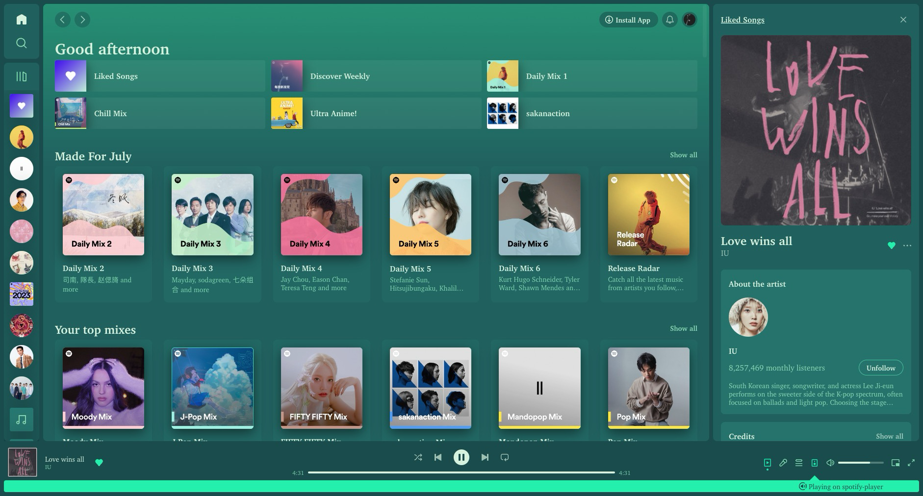The width and height of the screenshot is (923, 496).
Task: Open the Daily Mix 5 card
Action: pos(431,234)
